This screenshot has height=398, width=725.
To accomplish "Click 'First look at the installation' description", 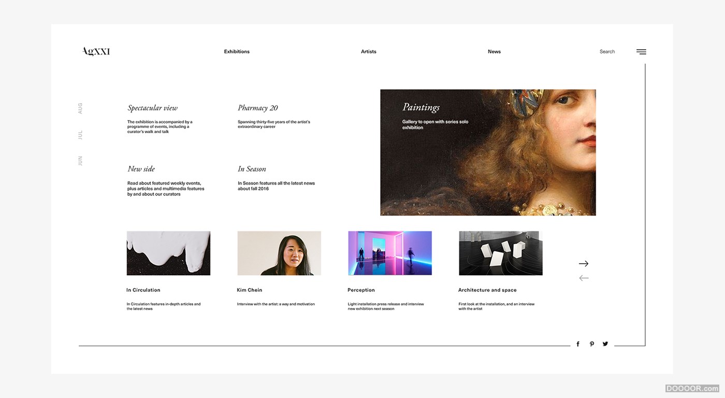I will 496,306.
